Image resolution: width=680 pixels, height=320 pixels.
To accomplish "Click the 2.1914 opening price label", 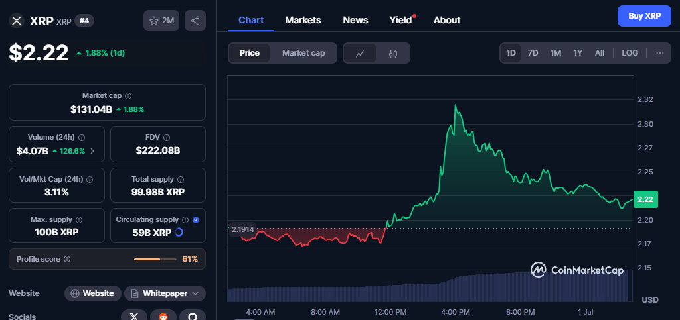I will click(242, 229).
